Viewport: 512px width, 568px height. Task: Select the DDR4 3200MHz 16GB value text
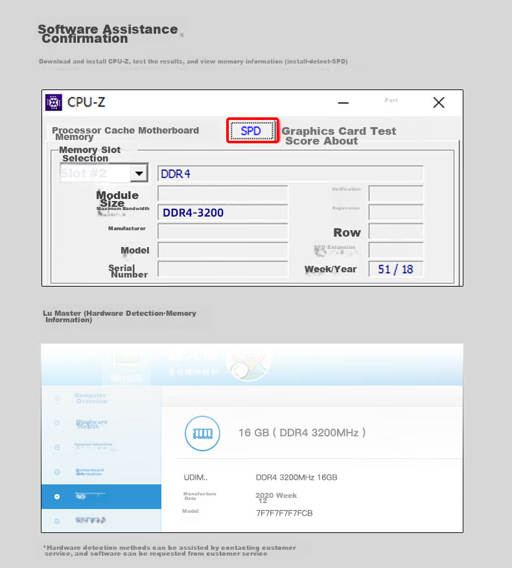tap(297, 477)
